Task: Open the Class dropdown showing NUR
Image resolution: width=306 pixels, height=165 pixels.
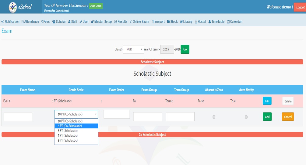Action: [x=133, y=49]
